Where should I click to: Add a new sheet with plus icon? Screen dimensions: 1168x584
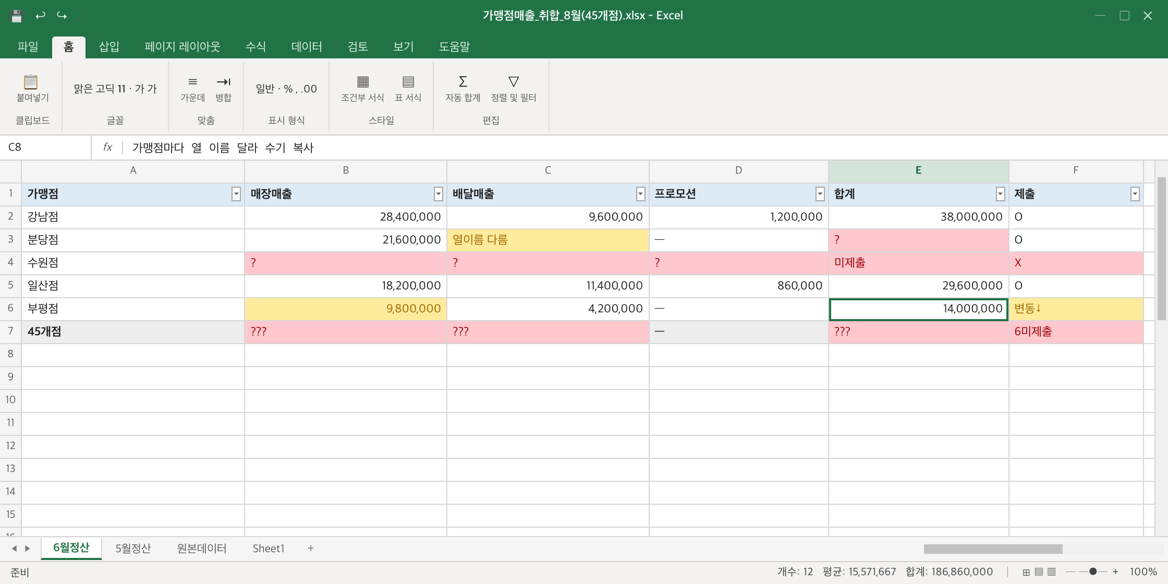[311, 549]
